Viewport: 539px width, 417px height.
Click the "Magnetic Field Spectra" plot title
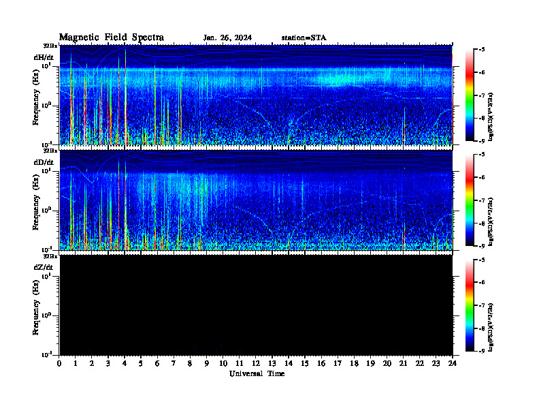tap(112, 37)
